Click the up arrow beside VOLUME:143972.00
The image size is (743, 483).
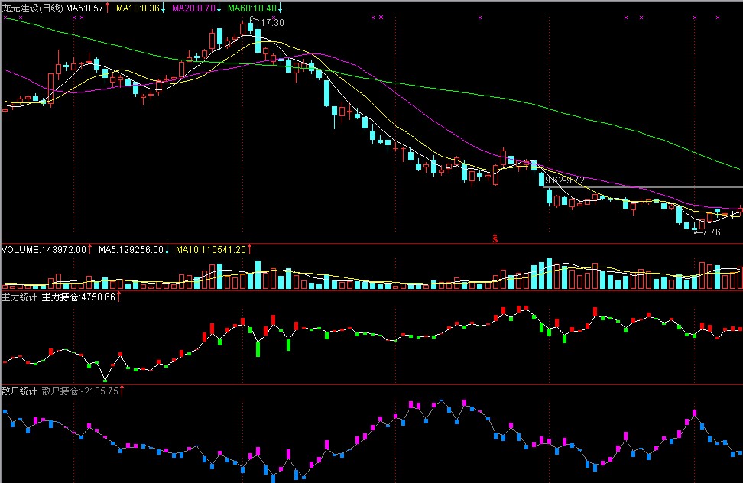90,249
